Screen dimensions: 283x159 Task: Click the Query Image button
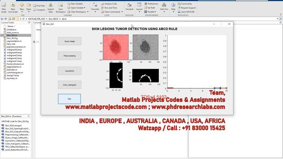pyautogui.click(x=70, y=41)
